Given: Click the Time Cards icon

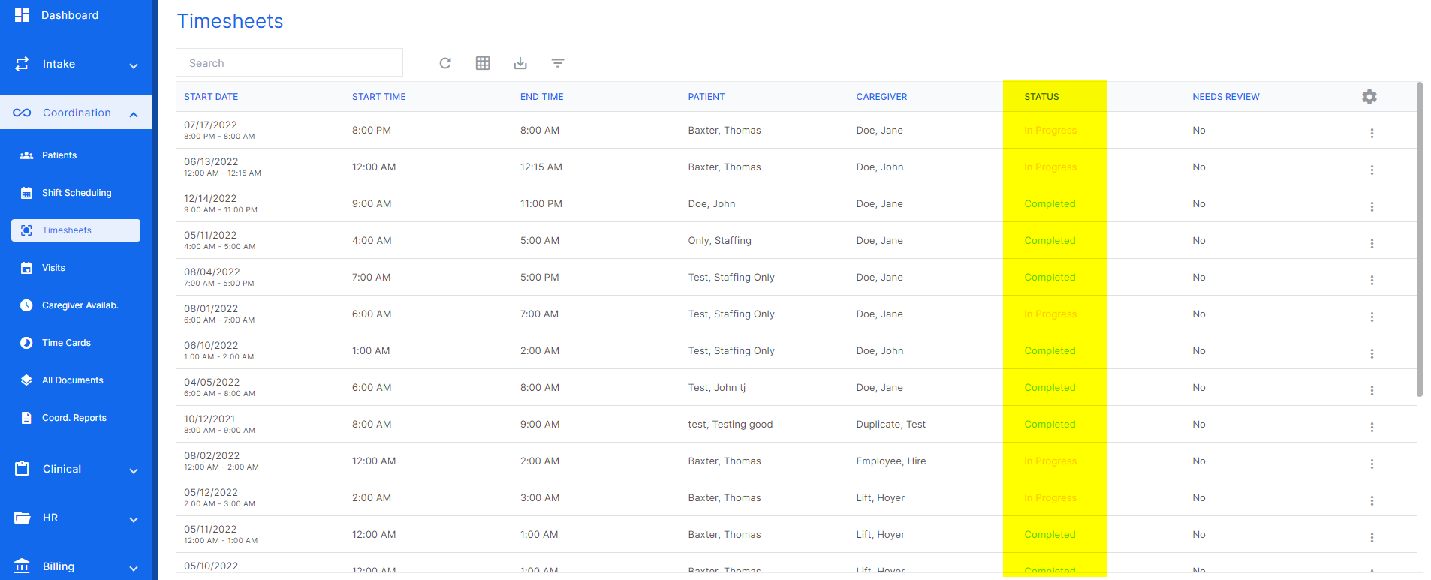Looking at the screenshot, I should point(26,343).
